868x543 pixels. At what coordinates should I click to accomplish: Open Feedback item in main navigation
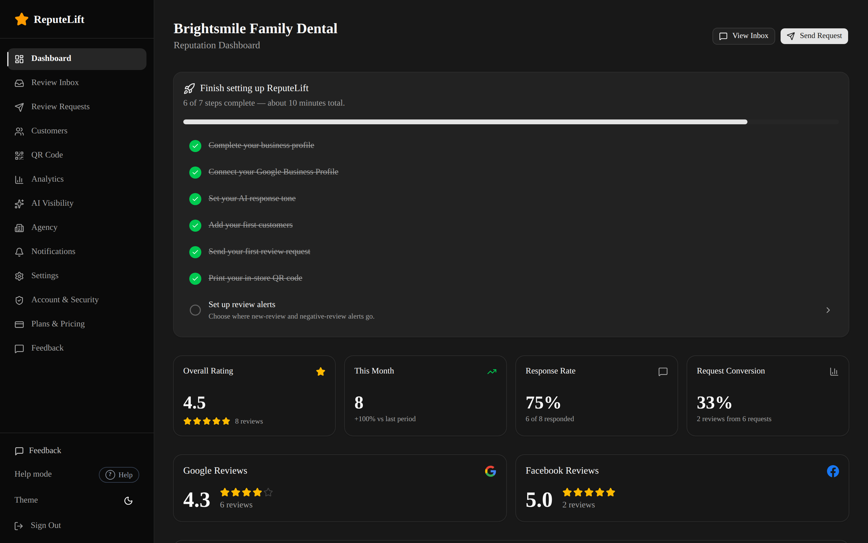[77, 348]
